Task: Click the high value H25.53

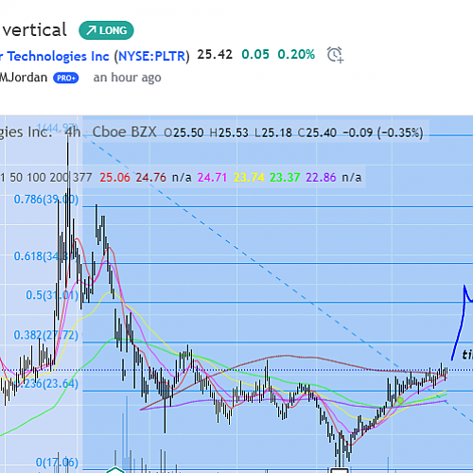Action: (229, 132)
